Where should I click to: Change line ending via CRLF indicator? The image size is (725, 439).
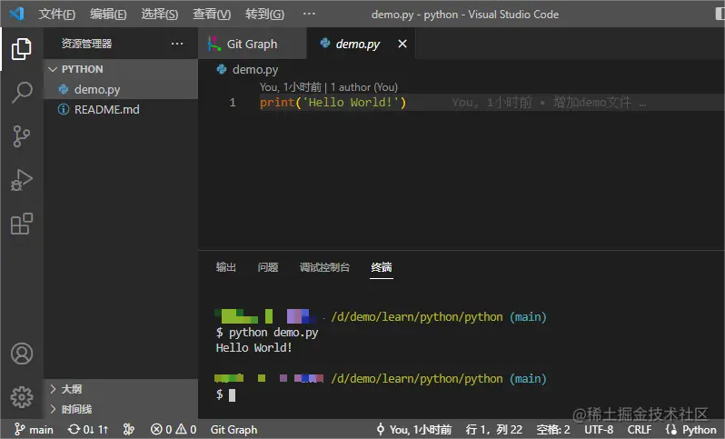(x=640, y=430)
